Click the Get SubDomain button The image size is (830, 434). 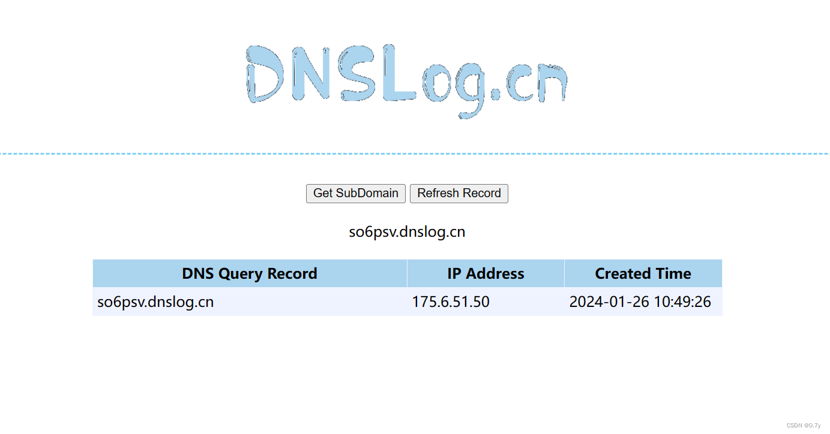[356, 194]
